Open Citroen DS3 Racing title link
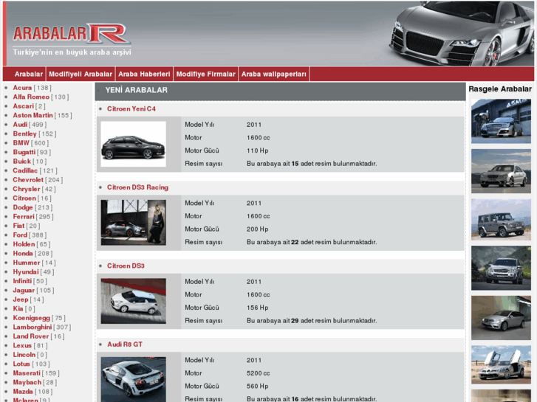Viewport: 537px width, 402px height. click(x=137, y=188)
